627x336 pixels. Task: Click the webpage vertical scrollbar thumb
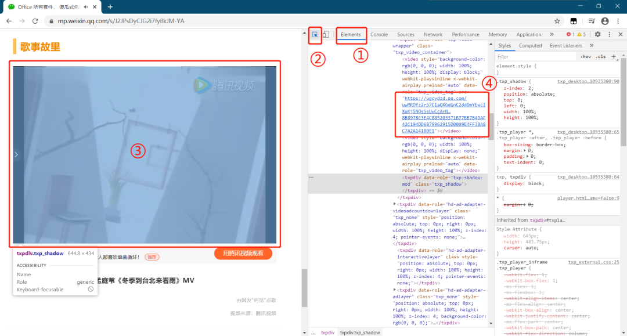304,288
